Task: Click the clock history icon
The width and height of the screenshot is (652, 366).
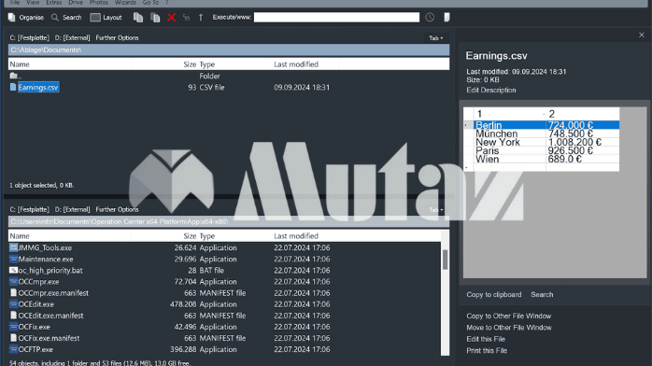Action: [430, 18]
